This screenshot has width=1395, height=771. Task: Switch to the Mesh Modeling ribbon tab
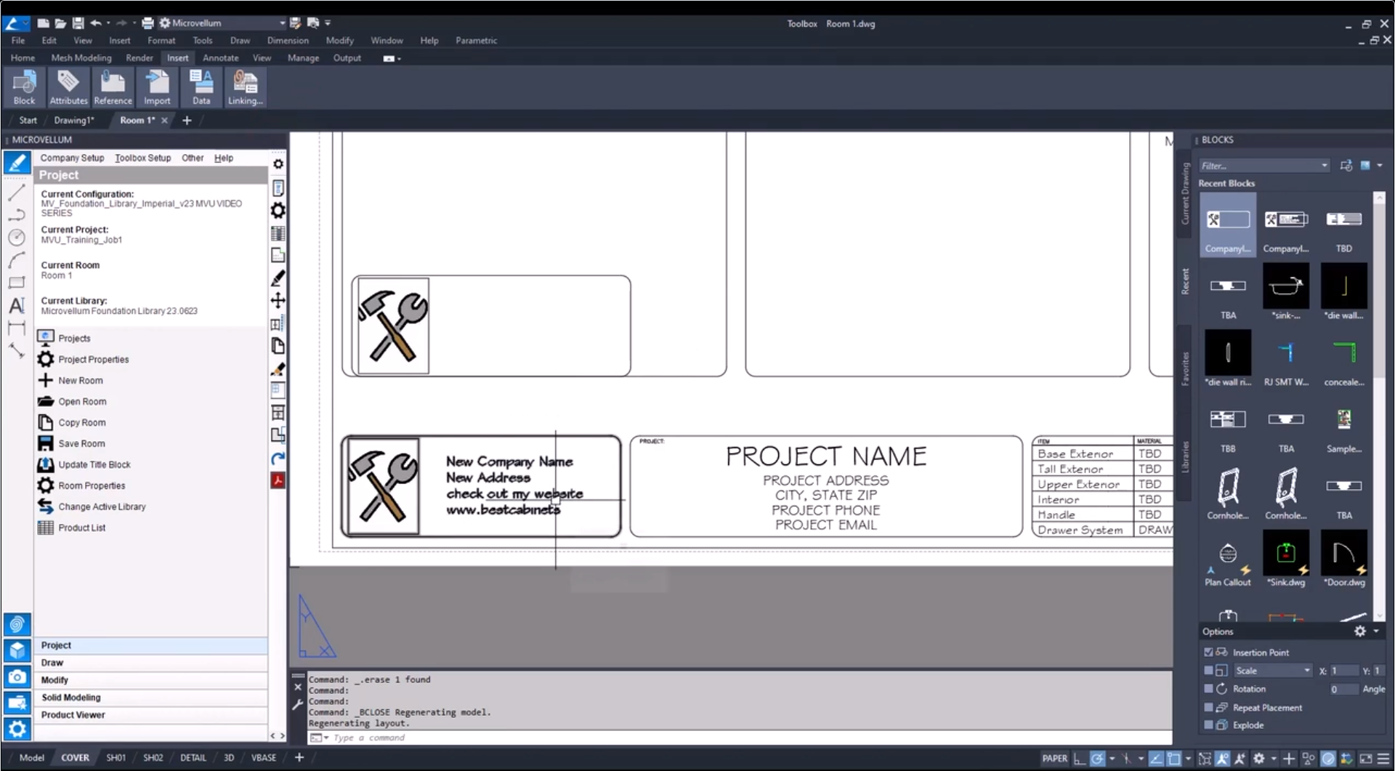coord(81,57)
